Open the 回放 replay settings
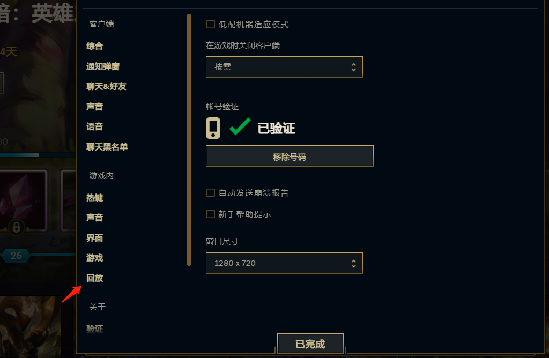549x358 pixels. click(x=95, y=278)
